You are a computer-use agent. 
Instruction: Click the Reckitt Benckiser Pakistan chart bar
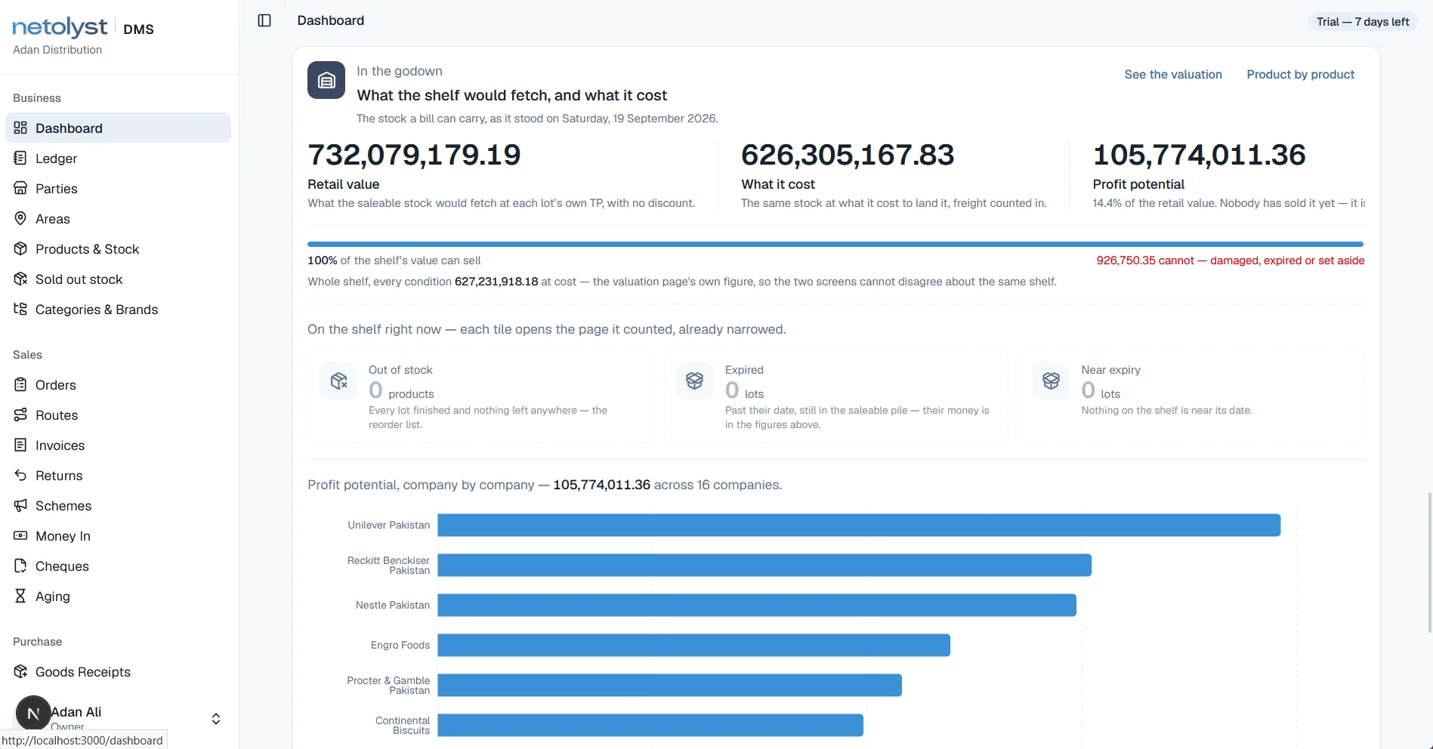point(764,565)
